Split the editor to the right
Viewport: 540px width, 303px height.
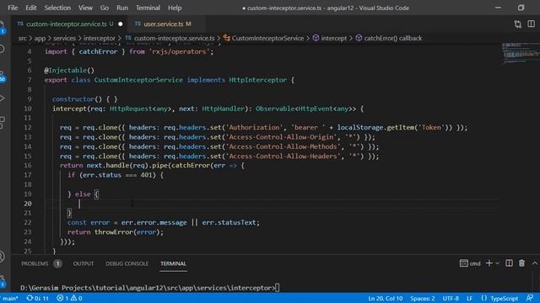pos(531,24)
